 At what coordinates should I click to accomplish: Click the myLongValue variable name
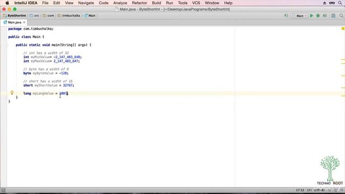click(x=43, y=93)
